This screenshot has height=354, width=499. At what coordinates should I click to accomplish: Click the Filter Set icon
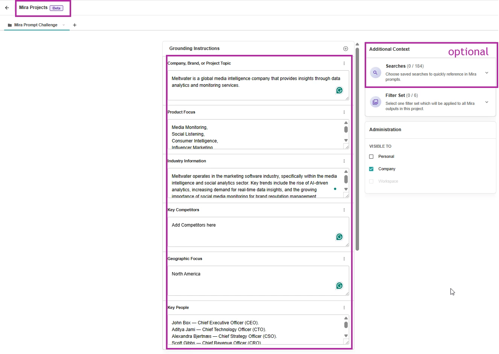coord(375,102)
